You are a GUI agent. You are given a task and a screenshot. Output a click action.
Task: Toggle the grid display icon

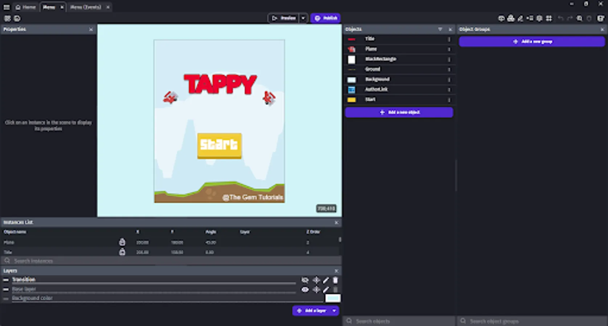pyautogui.click(x=549, y=18)
